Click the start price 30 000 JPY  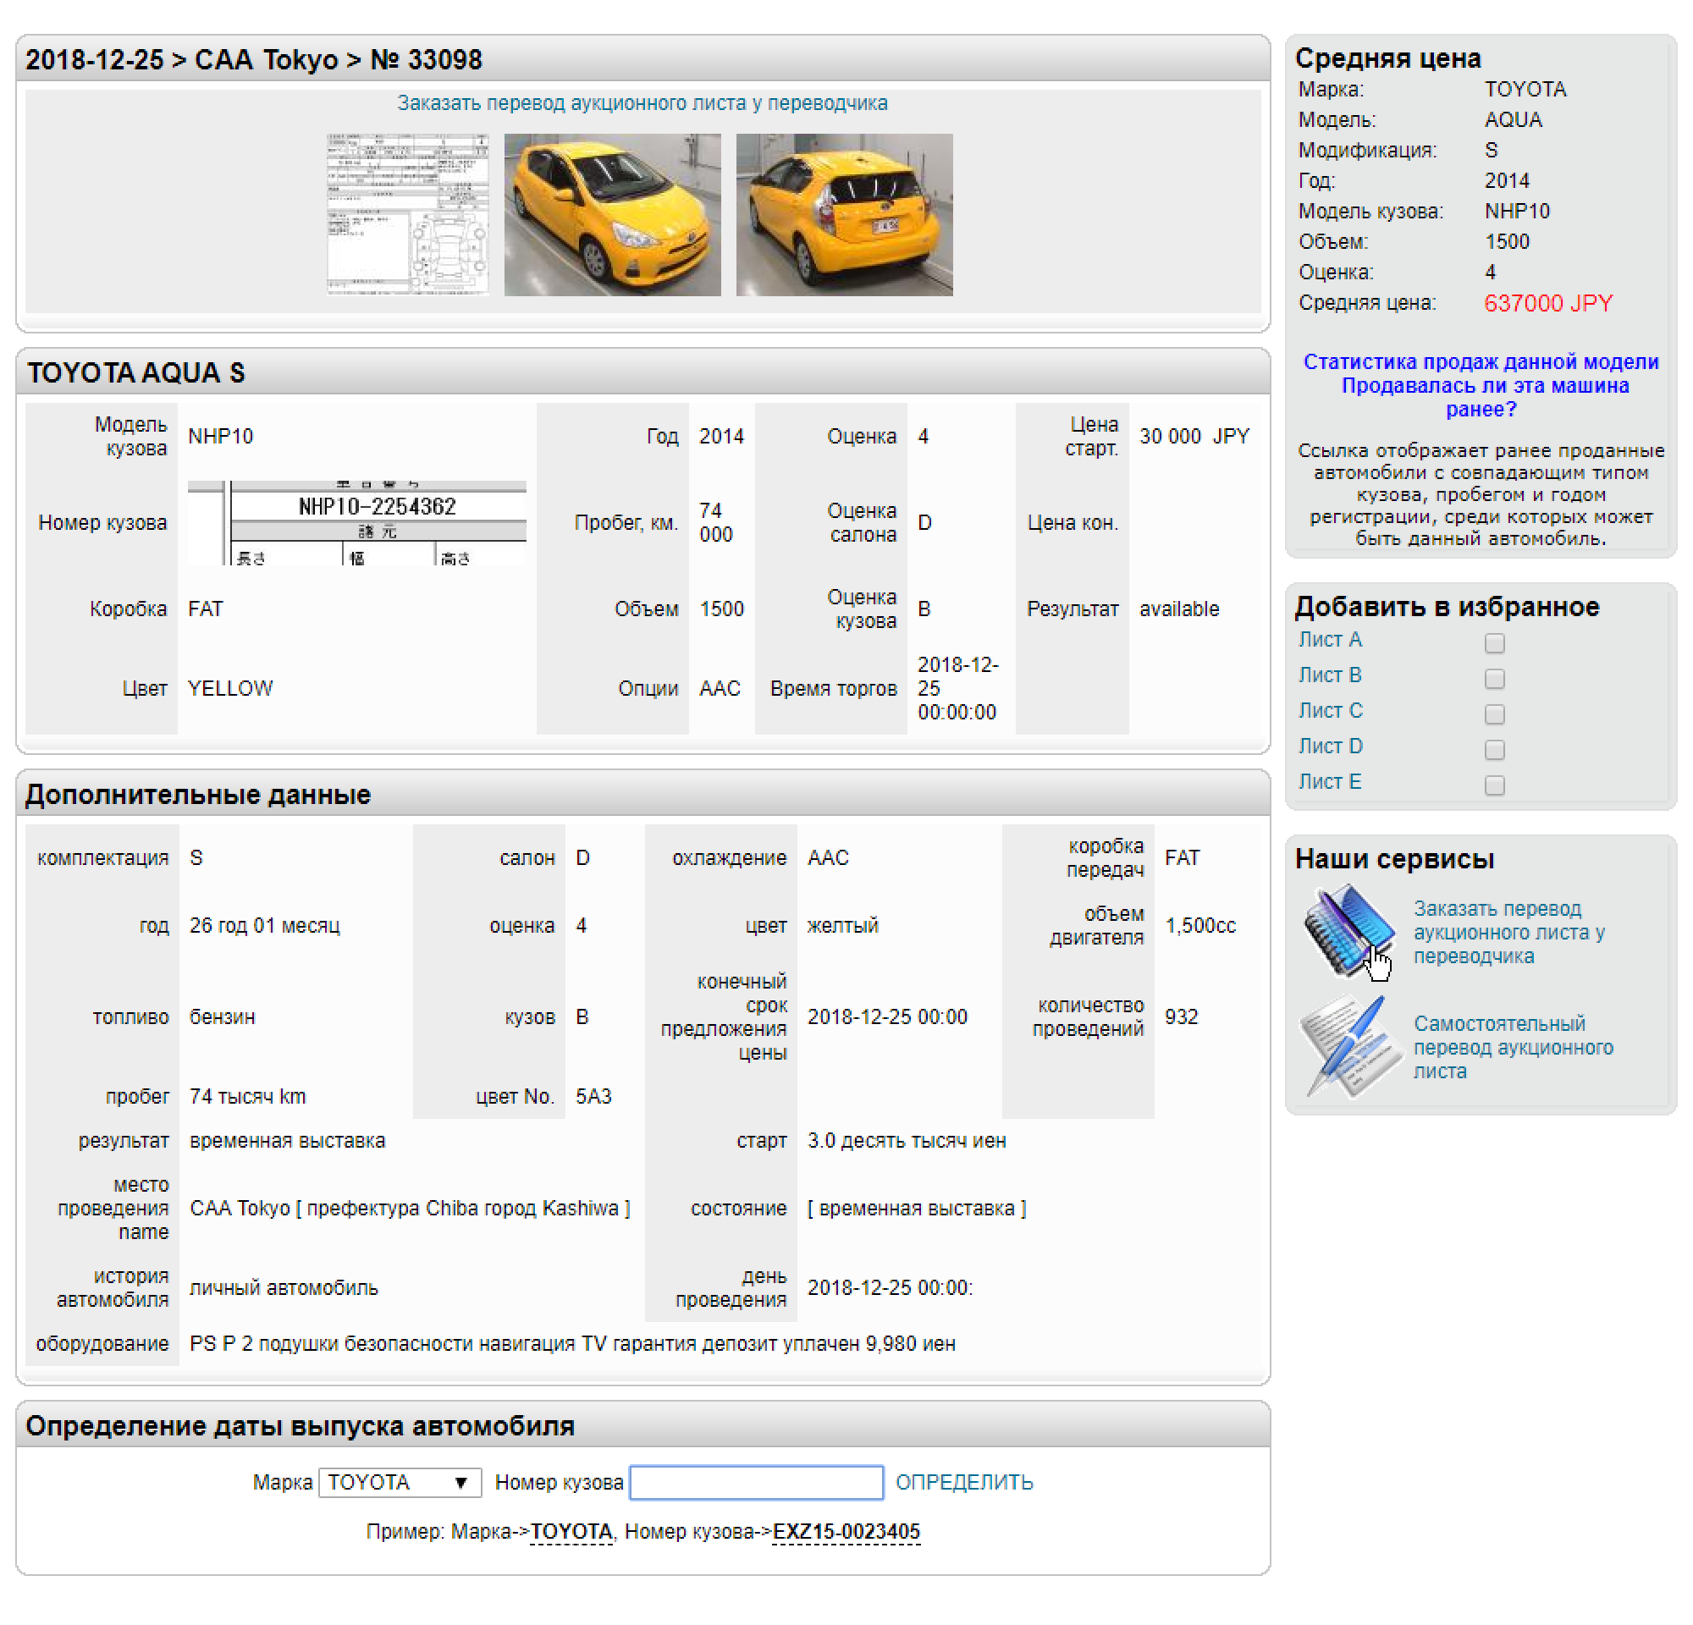1194,436
